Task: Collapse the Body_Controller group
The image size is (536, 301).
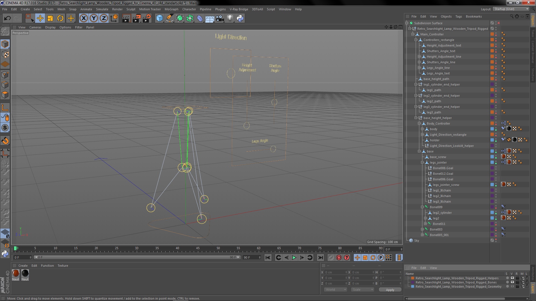Action: point(419,123)
